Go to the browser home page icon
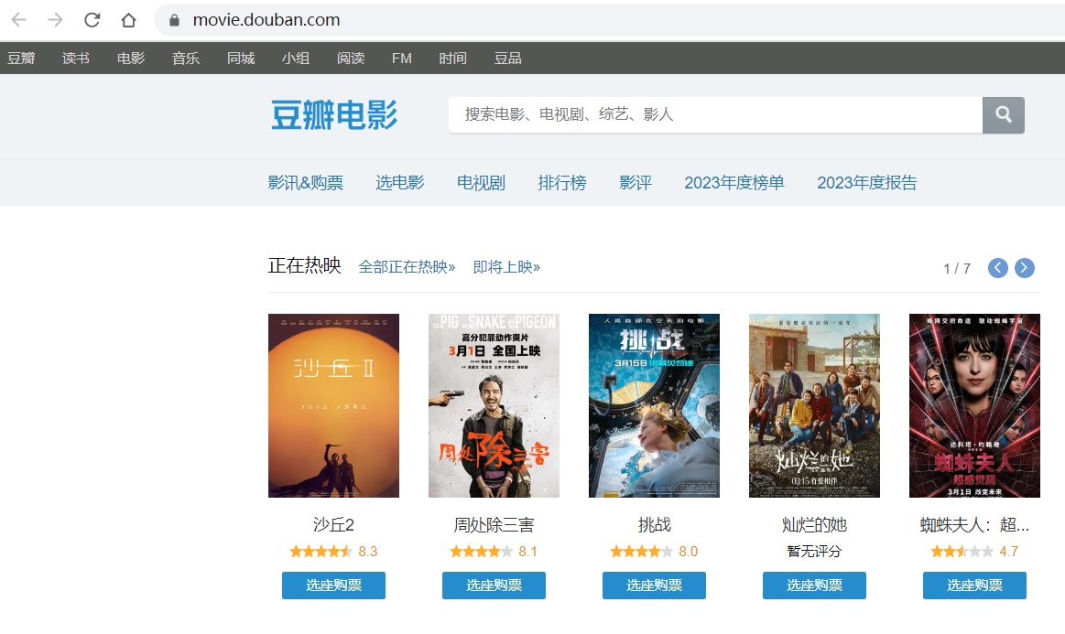This screenshot has height=634, width=1065. coord(128,20)
